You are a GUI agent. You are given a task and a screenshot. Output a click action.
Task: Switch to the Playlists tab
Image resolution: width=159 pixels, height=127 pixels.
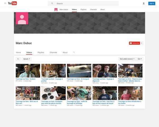(x=41, y=52)
